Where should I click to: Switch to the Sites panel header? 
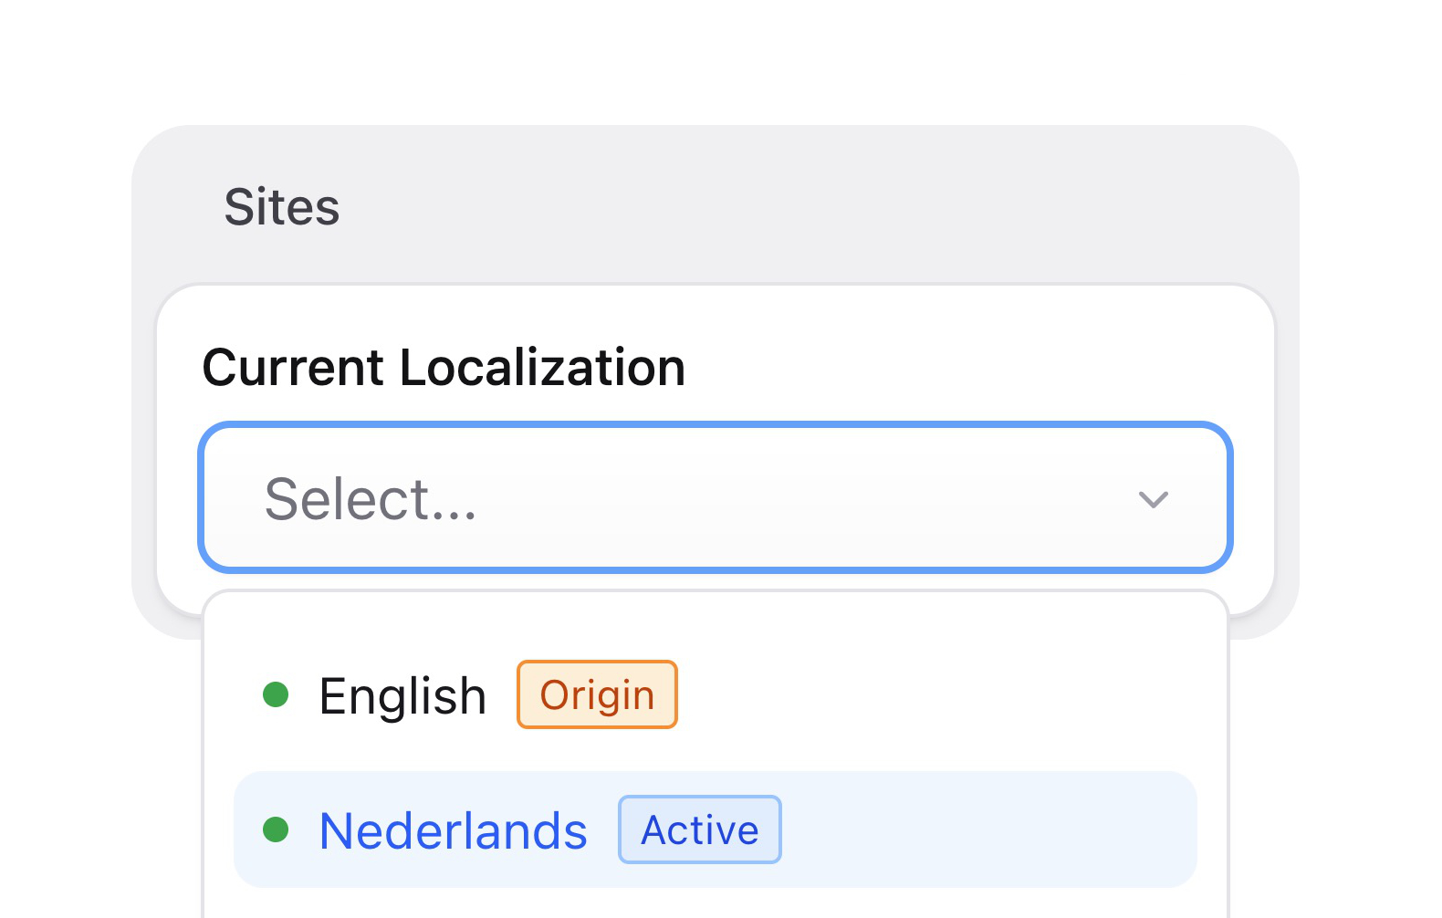[x=282, y=208]
